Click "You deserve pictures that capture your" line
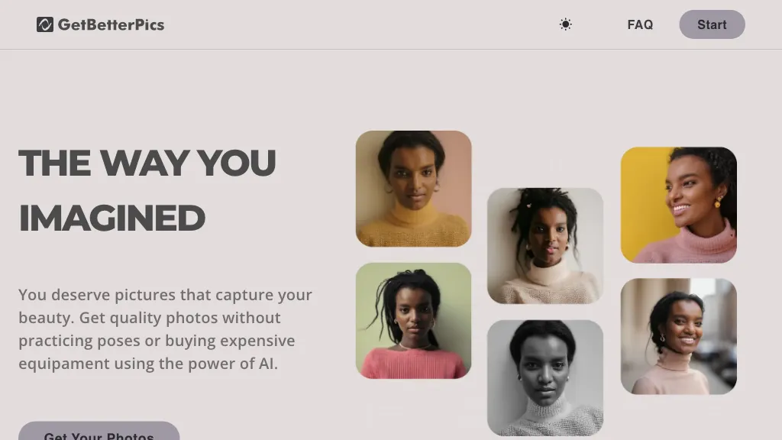Viewport: 782px width, 440px height. 165,295
